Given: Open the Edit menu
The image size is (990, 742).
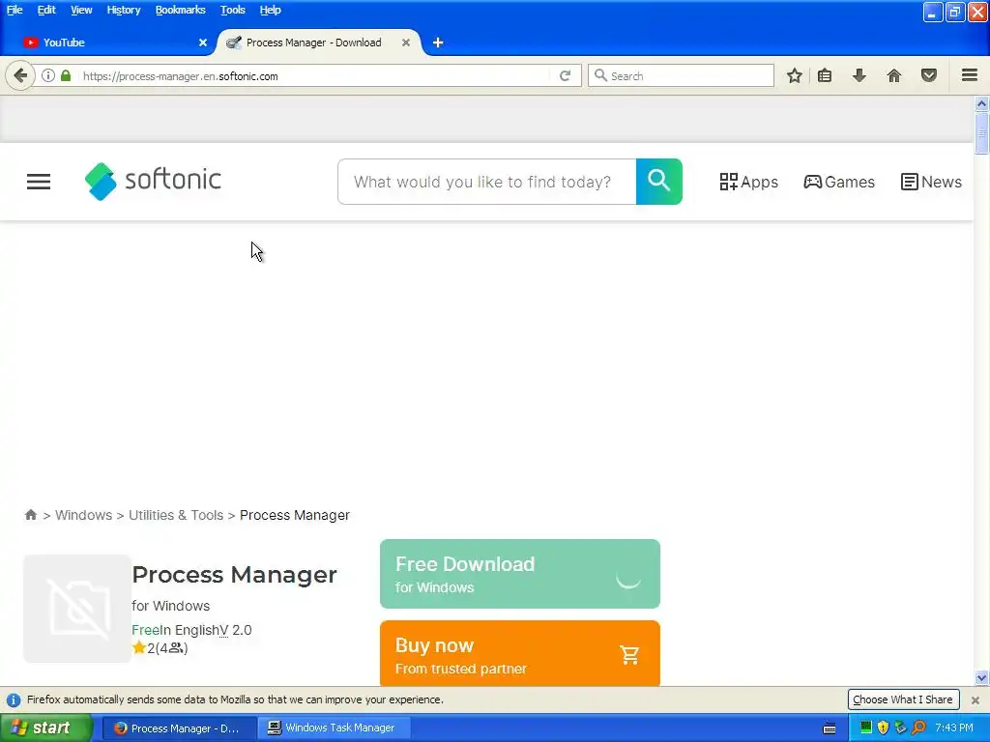Looking at the screenshot, I should click(46, 10).
